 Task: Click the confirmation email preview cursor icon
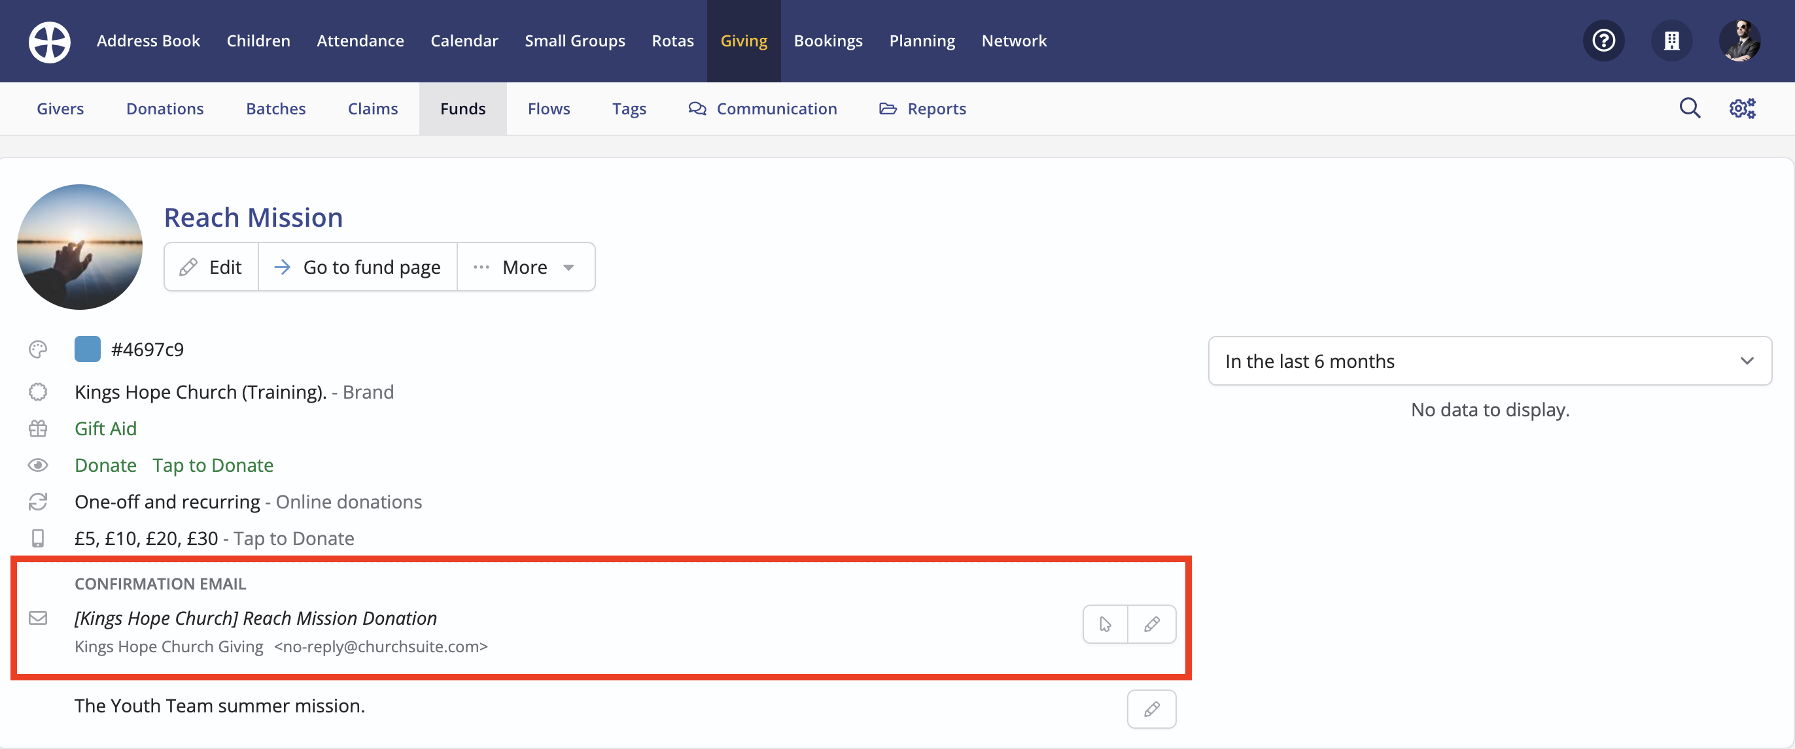[1105, 624]
